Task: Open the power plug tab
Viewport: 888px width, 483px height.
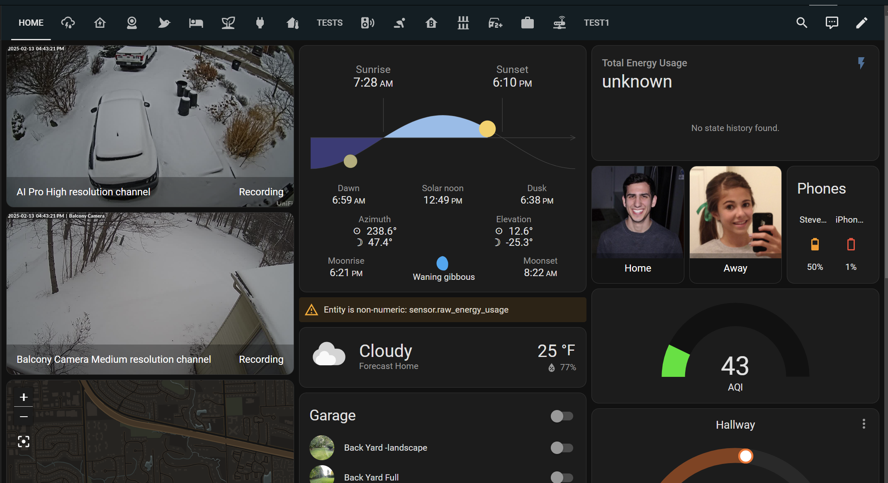Action: (x=260, y=23)
